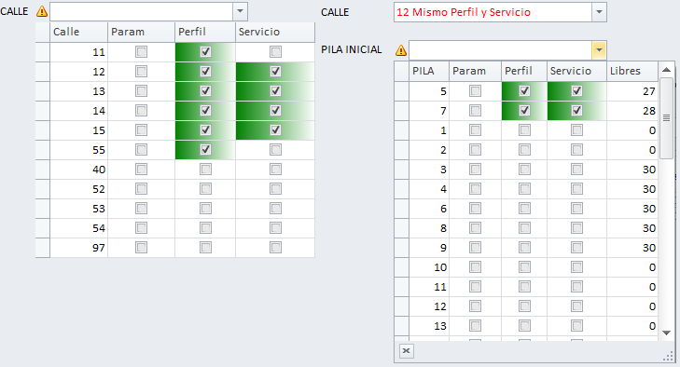This screenshot has height=367, width=680.
Task: Click the X close icon under PILA list
Action: 406,350
